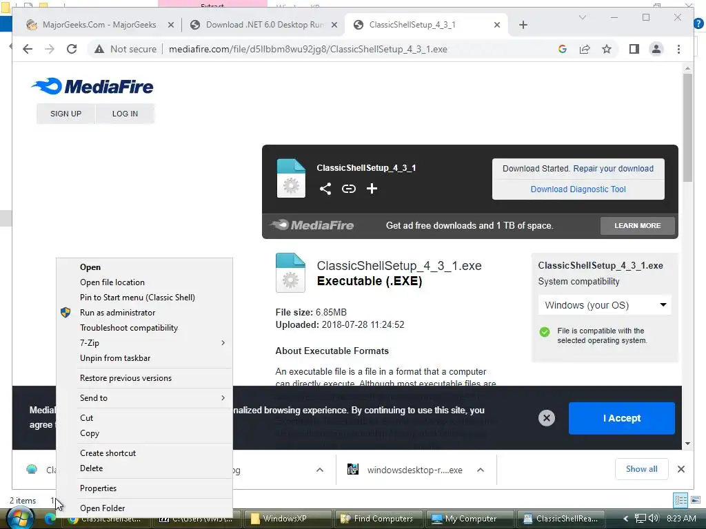Select Cut in the context menu
Image resolution: width=706 pixels, height=529 pixels.
coord(144,418)
